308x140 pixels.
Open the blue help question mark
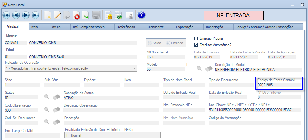[x=141, y=15]
